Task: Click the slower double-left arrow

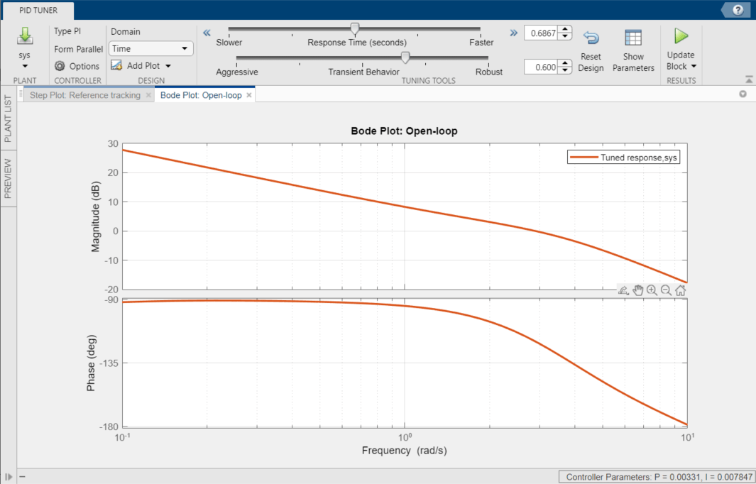Action: coord(207,33)
